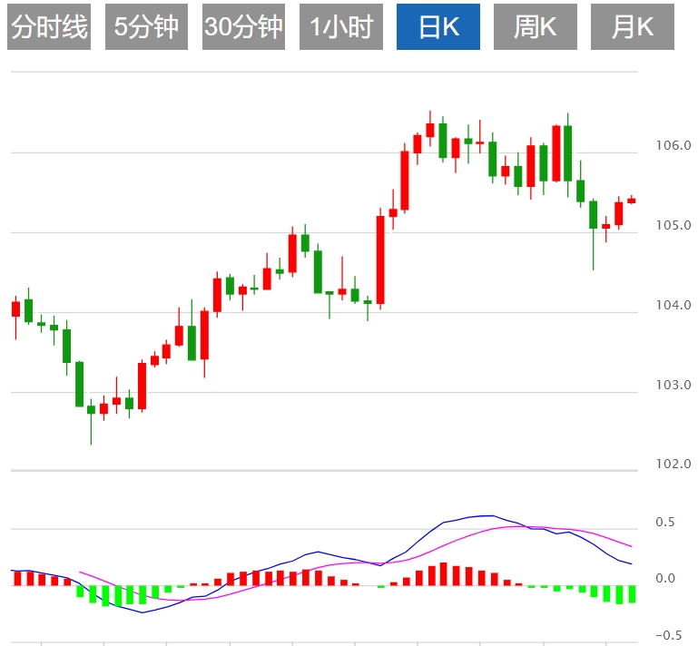This screenshot has width=698, height=646.
Task: Click the 105.0 price axis label
Action: tap(673, 225)
